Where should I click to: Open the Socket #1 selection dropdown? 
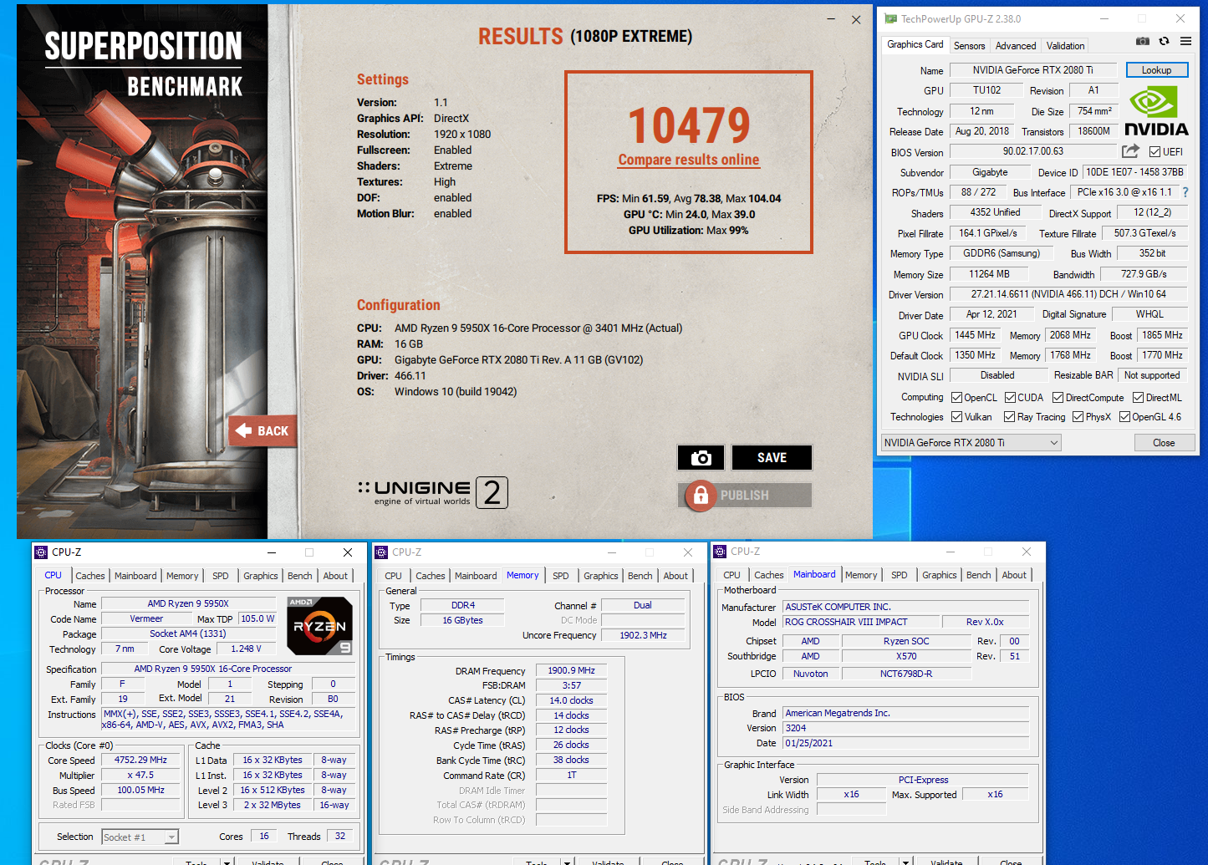pos(140,837)
